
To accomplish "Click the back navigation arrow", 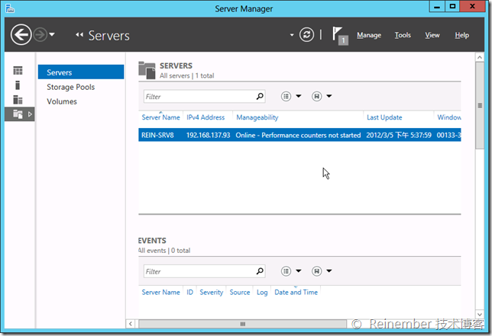I will 21,34.
